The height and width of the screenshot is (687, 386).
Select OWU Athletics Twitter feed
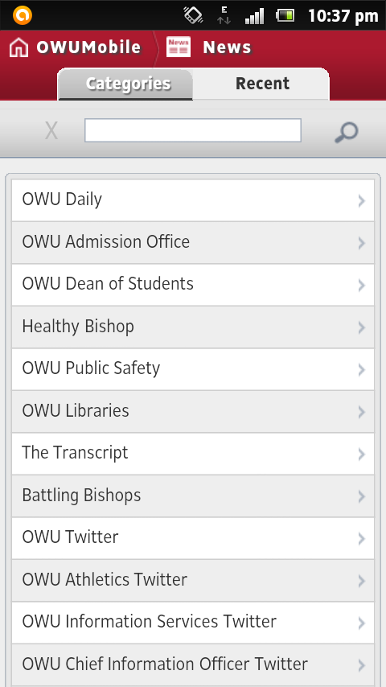[x=193, y=580]
